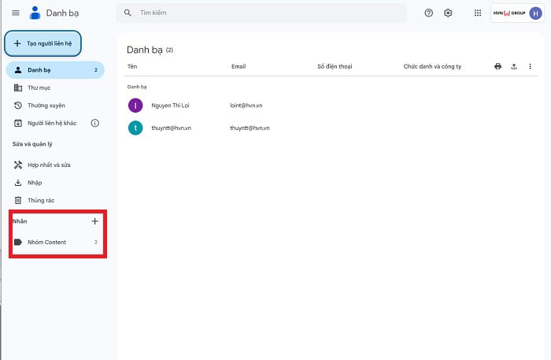The image size is (551, 360).
Task: Add a new label with plus icon
Action: (95, 221)
